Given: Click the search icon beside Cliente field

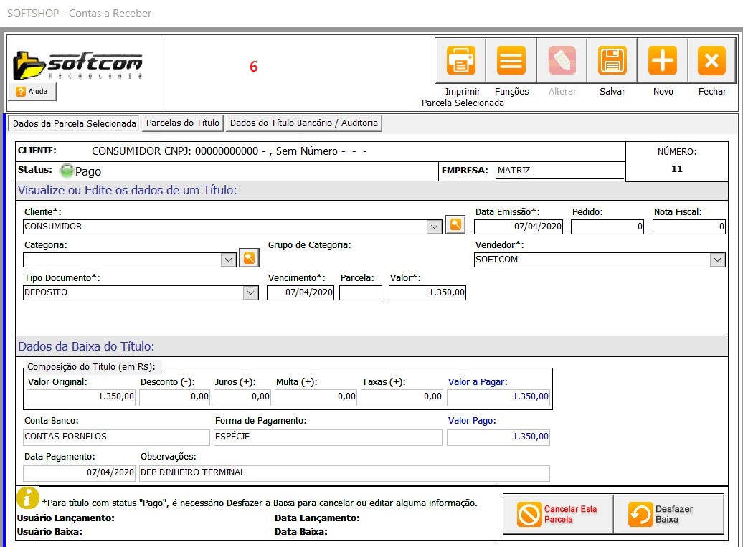Looking at the screenshot, I should pyautogui.click(x=455, y=225).
